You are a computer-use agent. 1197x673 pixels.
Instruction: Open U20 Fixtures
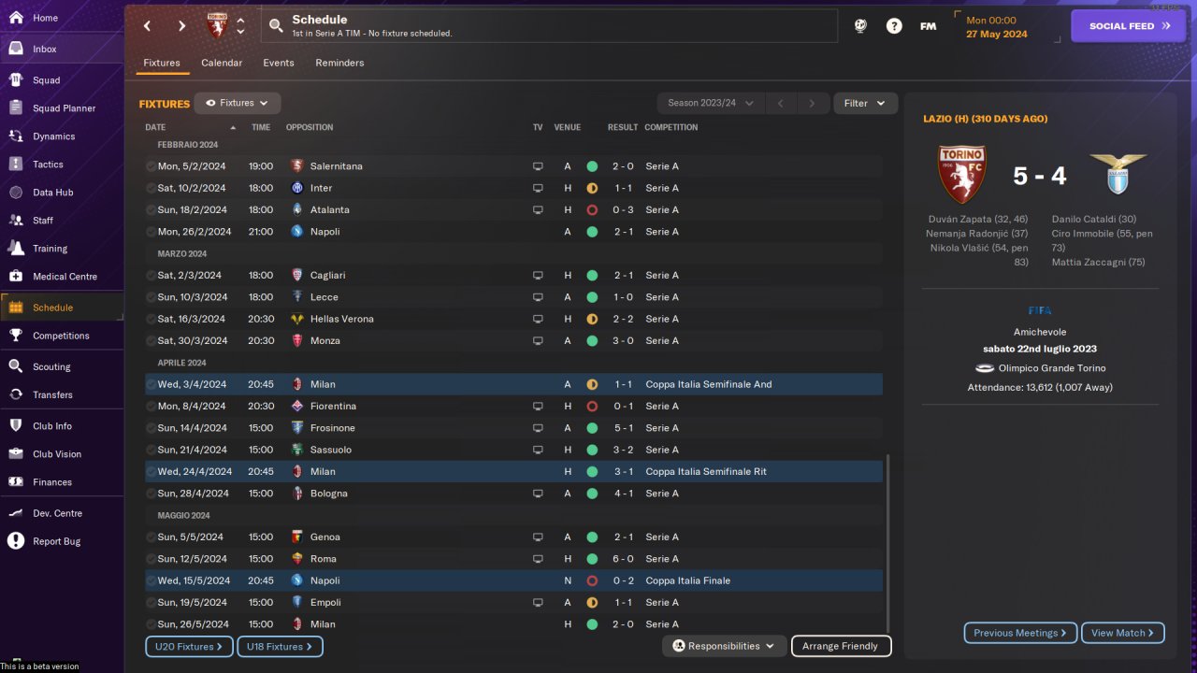pyautogui.click(x=189, y=646)
